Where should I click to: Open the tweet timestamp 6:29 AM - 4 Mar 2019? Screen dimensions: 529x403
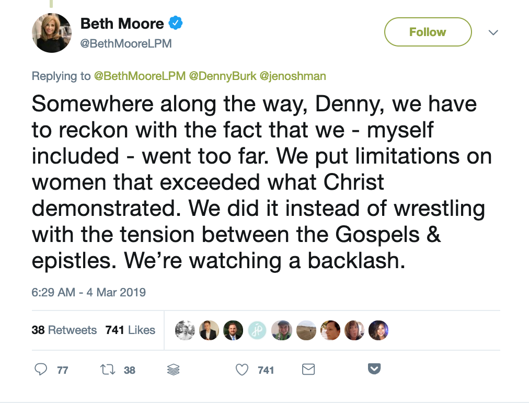pyautogui.click(x=88, y=292)
